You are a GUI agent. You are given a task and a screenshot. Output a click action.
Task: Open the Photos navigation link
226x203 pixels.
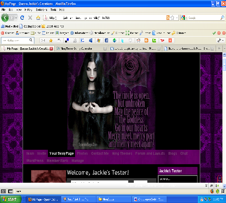click(x=82, y=153)
